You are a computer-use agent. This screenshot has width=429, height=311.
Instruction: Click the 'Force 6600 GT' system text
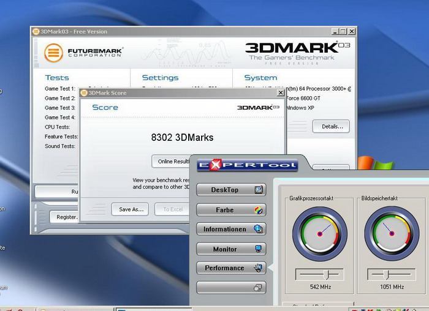[x=303, y=98]
